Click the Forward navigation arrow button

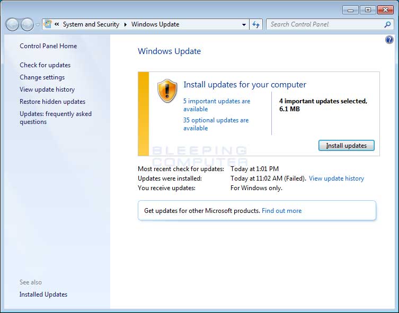tap(27, 24)
